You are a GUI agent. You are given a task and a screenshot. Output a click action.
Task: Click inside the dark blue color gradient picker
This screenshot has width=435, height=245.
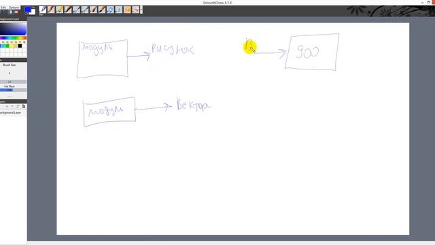click(x=13, y=29)
